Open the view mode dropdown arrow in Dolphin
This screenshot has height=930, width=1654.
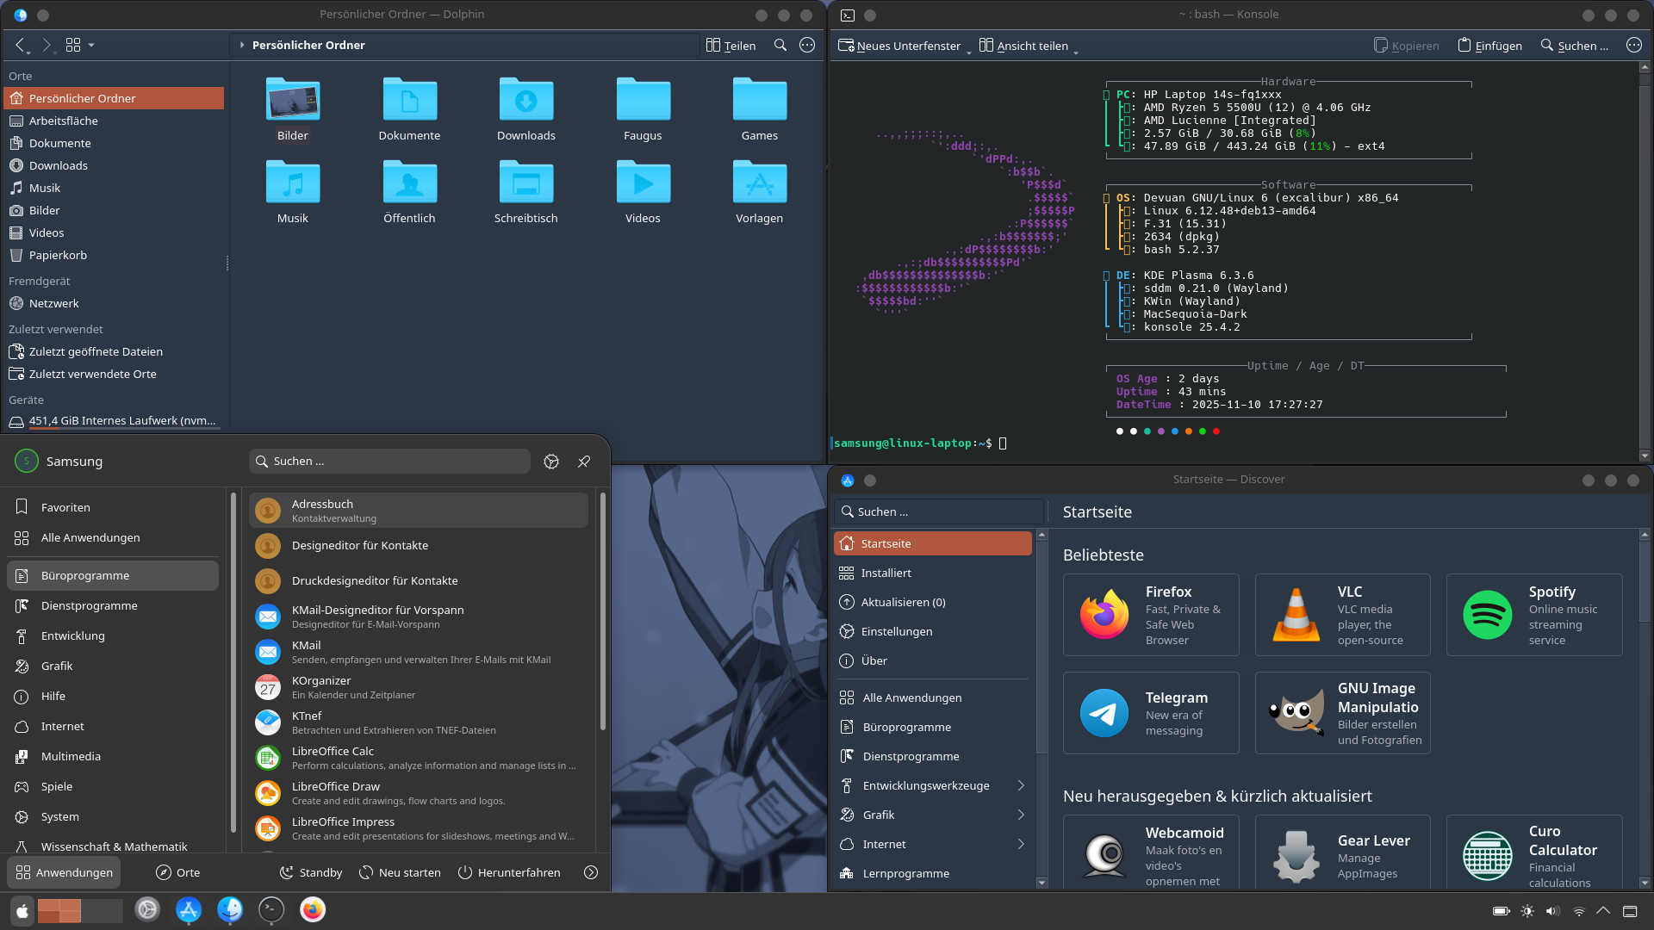click(x=91, y=45)
